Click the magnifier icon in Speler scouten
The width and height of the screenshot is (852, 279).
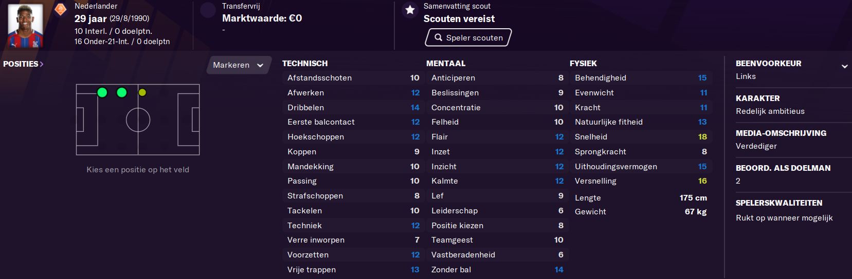(x=438, y=37)
